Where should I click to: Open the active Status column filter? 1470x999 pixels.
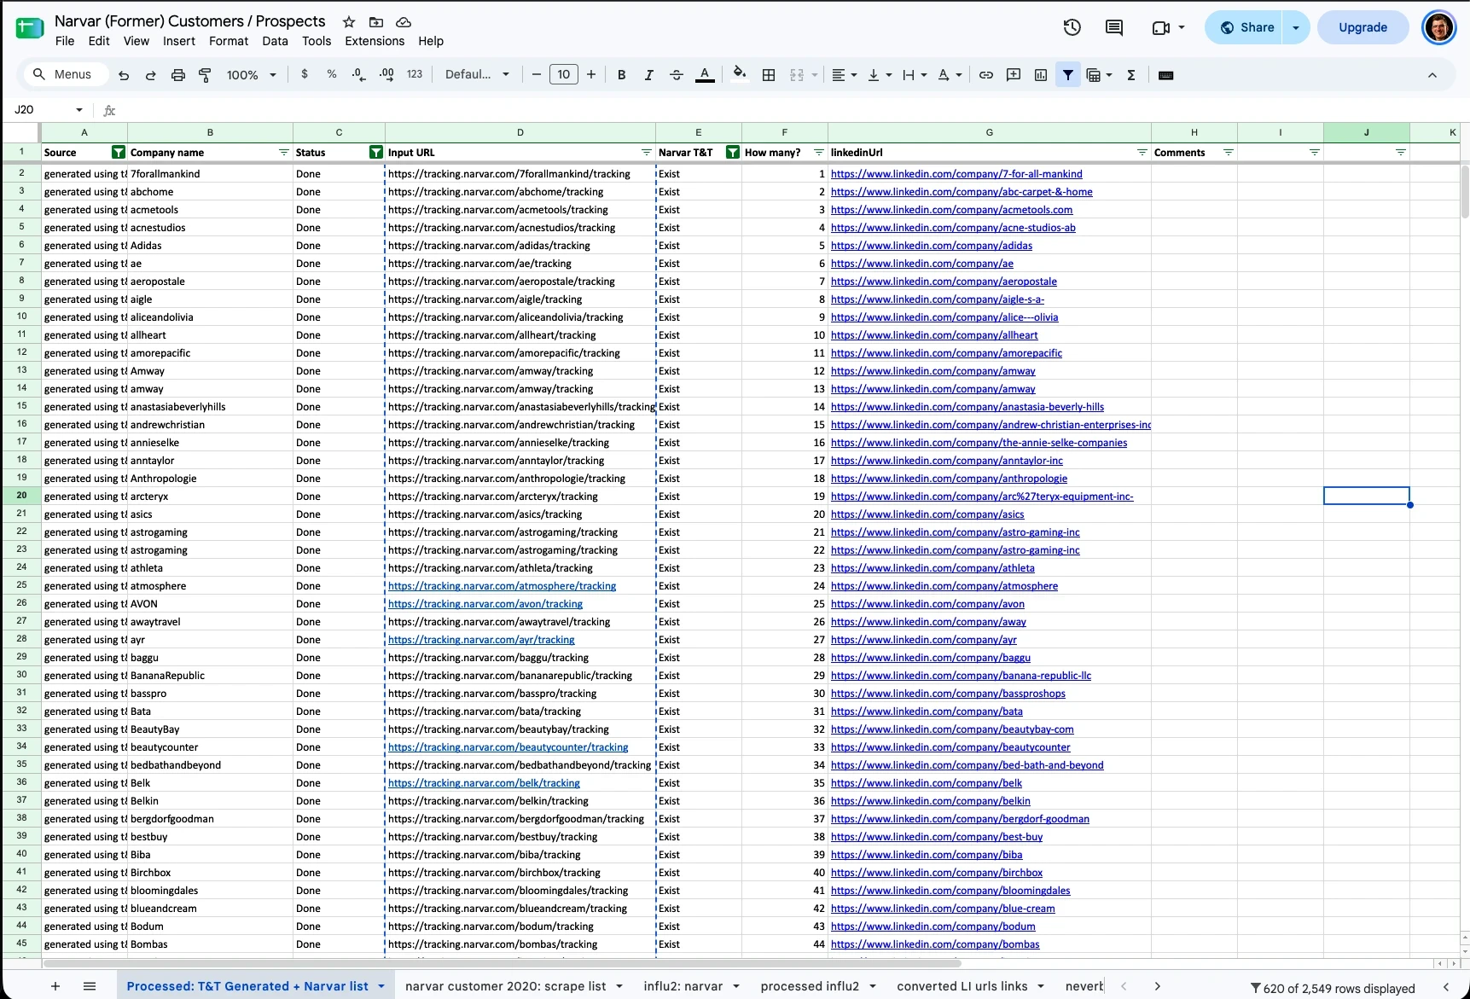pos(375,152)
